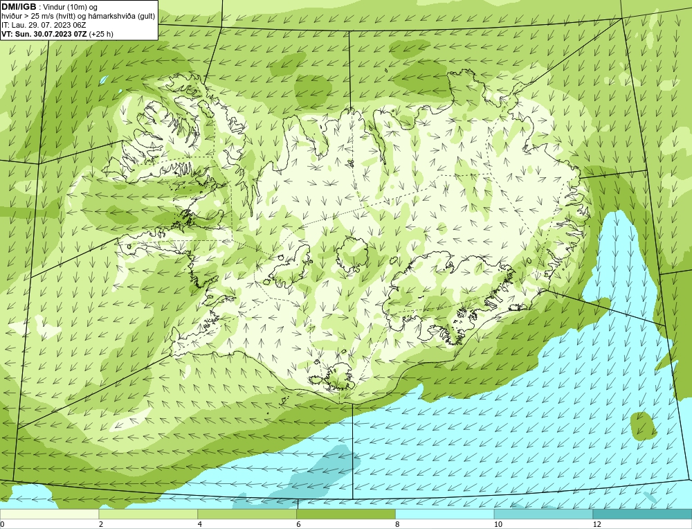Click the 'VT: Sun. 30.07.2023 07Z' line
The image size is (692, 529).
[x=44, y=34]
